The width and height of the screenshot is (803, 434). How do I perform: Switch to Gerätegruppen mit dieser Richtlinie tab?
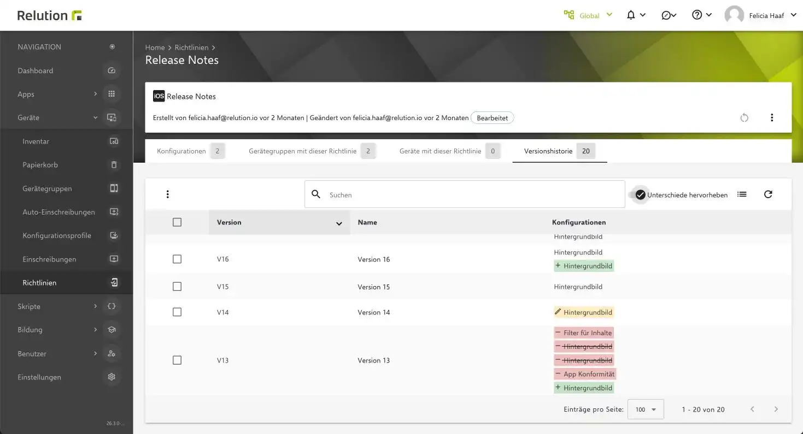(x=312, y=151)
